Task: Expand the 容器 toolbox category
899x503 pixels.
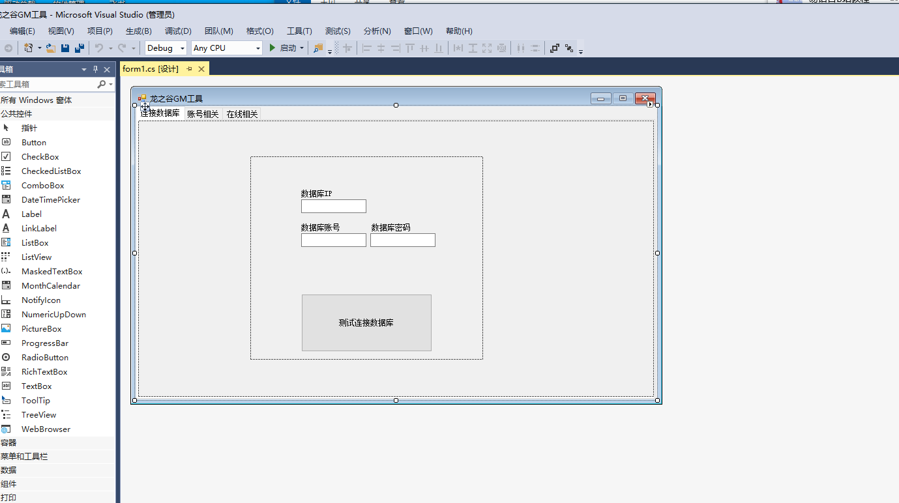Action: pyautogui.click(x=57, y=442)
